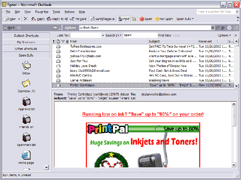Click the icon right of Find
This screenshot has height=180, width=241.
[x=134, y=19]
